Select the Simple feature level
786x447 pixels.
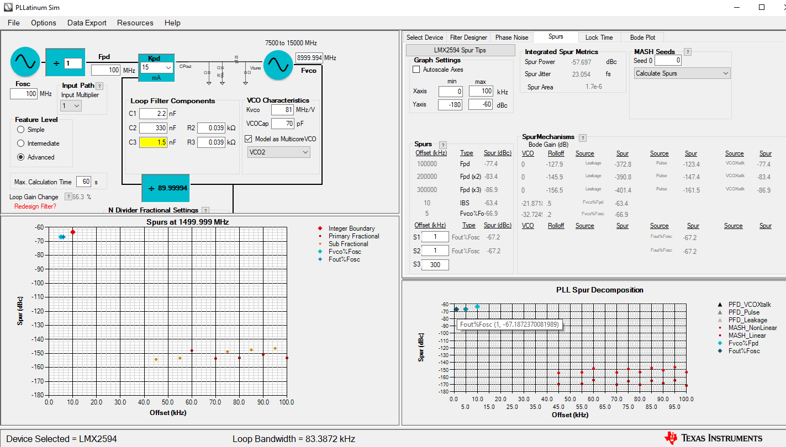click(21, 130)
